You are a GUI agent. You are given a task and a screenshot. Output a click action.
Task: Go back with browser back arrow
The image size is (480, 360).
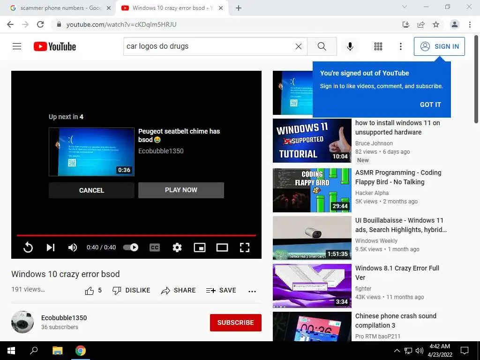click(10, 24)
